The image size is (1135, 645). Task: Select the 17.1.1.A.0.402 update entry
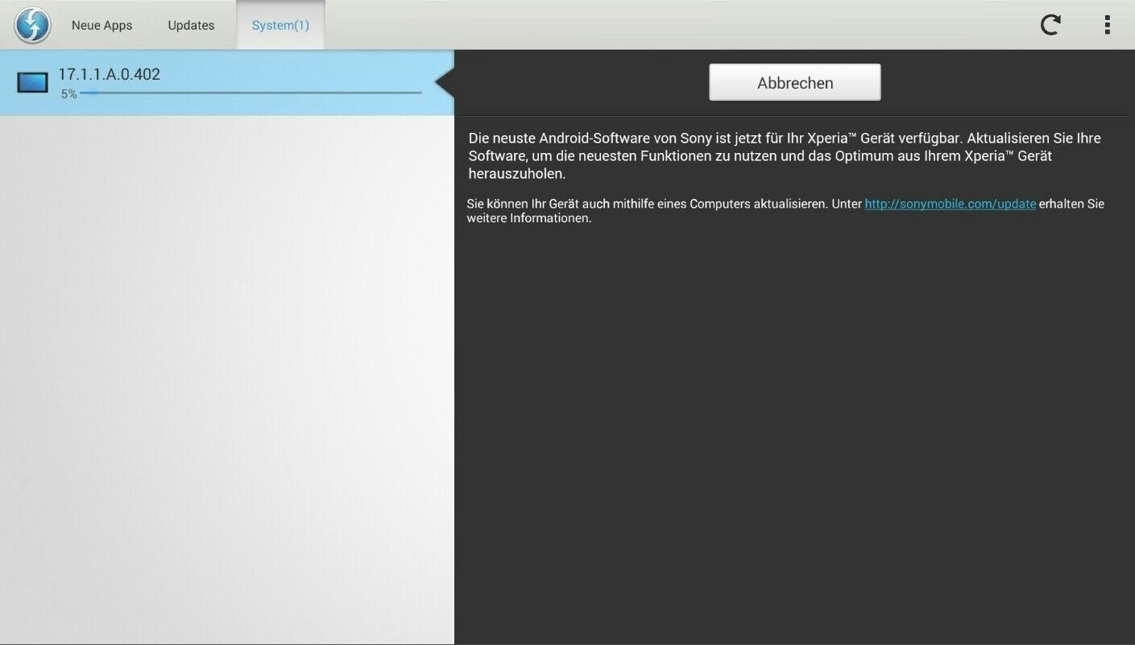point(227,82)
